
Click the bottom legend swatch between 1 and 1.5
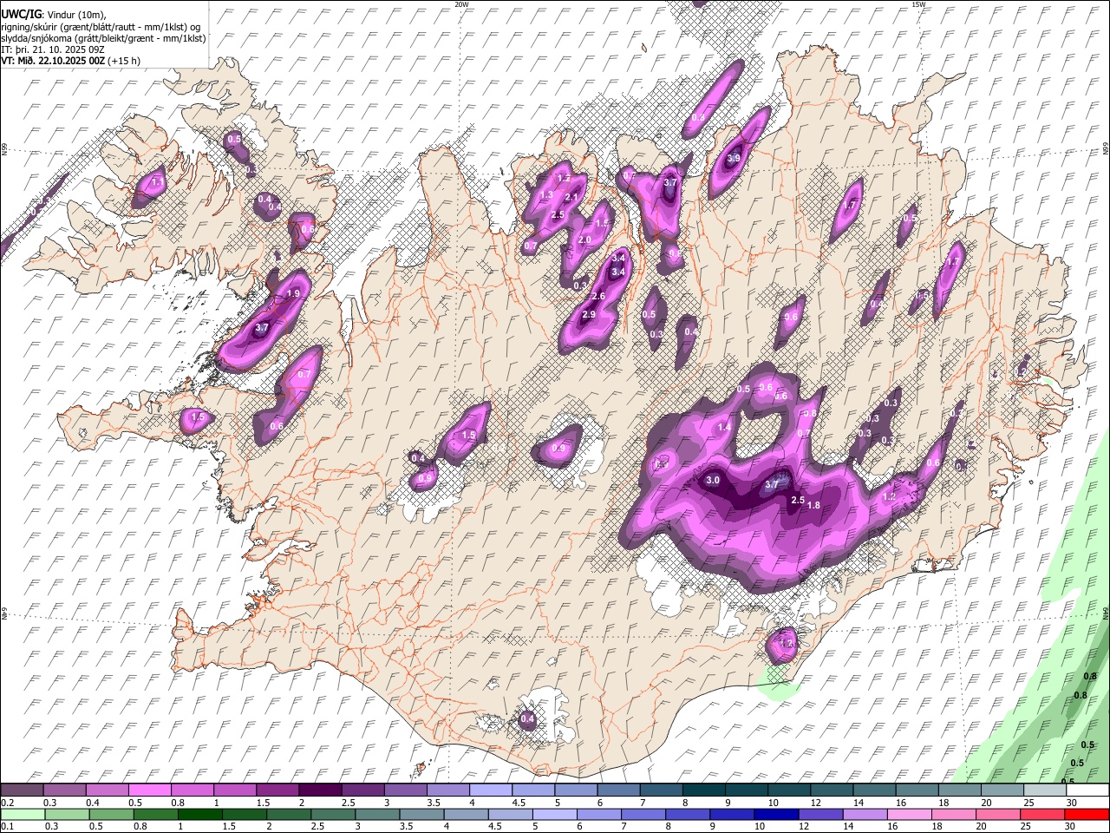[199, 815]
